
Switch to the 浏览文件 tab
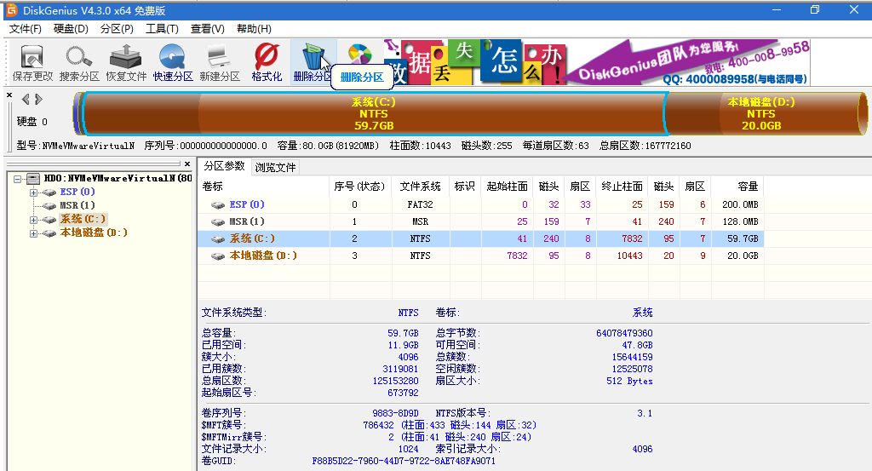275,167
